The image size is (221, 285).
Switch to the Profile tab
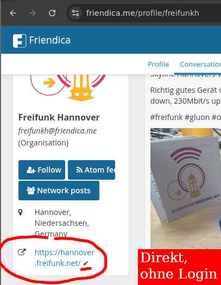pyautogui.click(x=158, y=65)
